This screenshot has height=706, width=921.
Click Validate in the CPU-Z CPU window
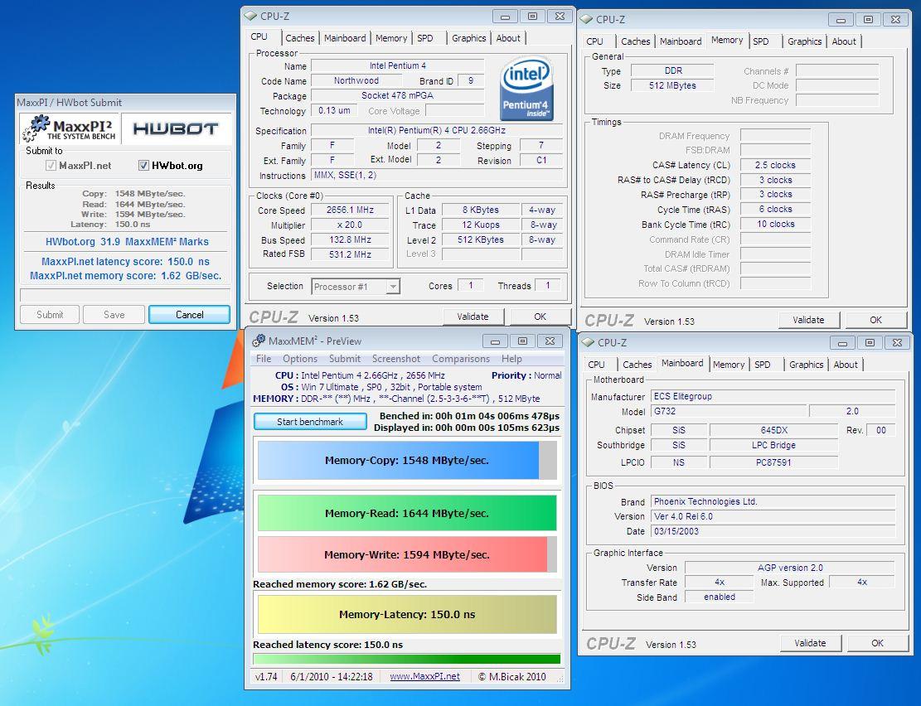(473, 317)
